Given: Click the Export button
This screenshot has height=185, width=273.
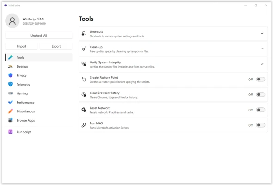Looking at the screenshot, I should 56,46.
